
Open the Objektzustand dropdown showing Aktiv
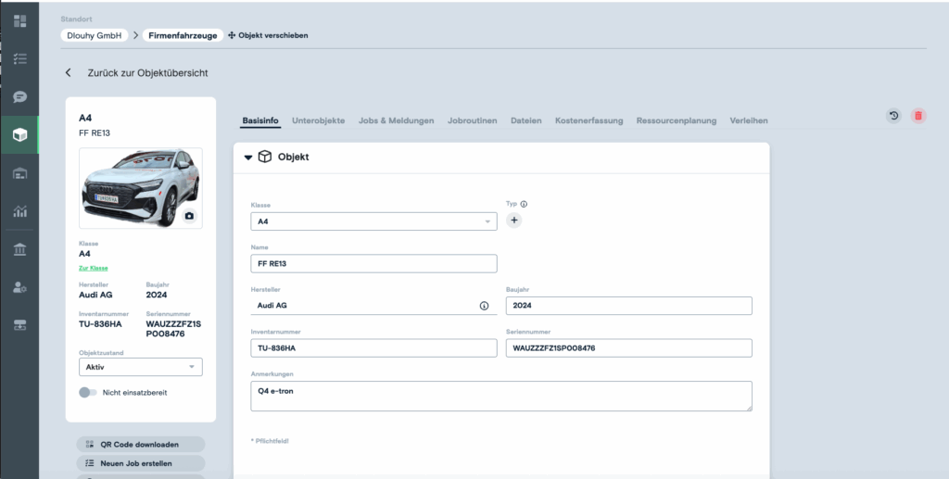(x=140, y=367)
